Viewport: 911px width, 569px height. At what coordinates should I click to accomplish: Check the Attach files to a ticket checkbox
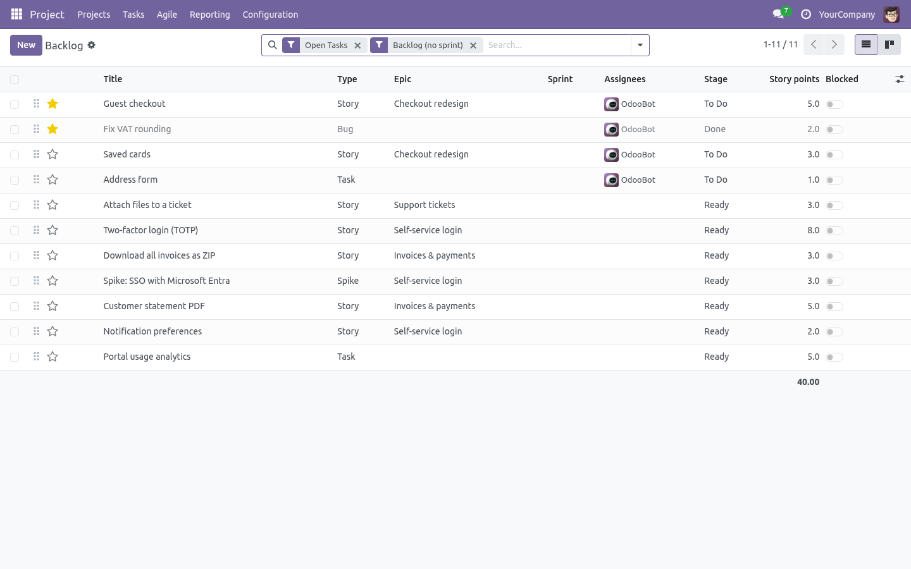tap(15, 205)
